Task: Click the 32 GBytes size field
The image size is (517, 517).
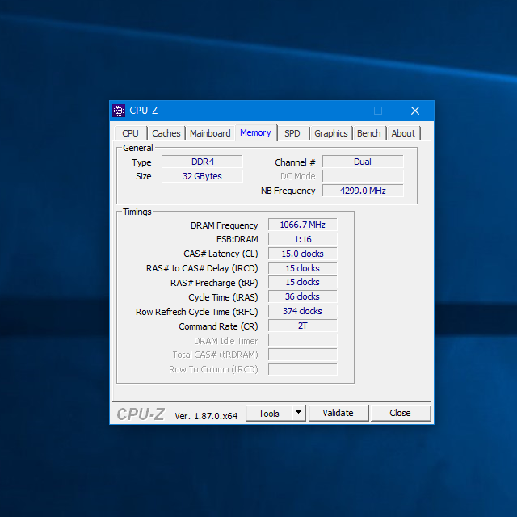Action: (202, 176)
